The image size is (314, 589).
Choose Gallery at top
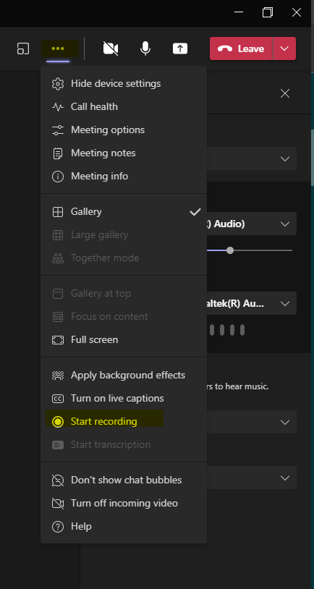(124, 293)
